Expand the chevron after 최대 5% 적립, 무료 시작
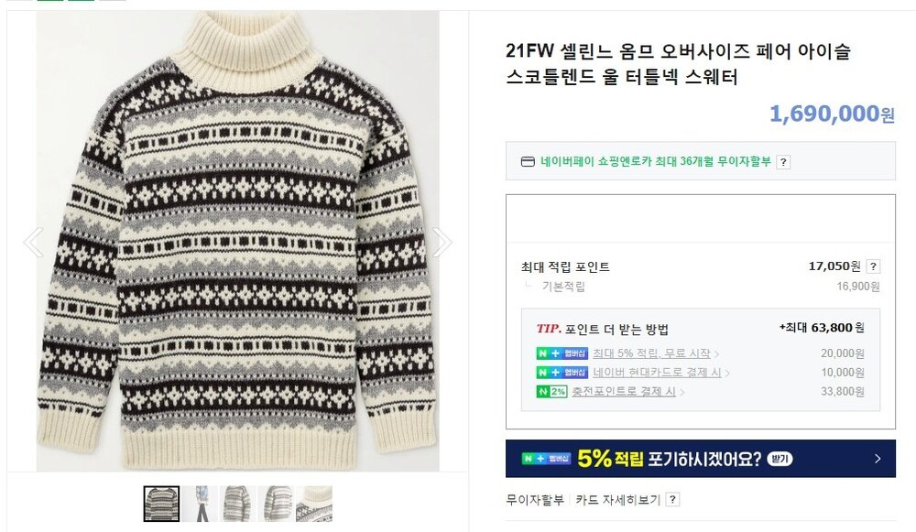Screen dimensions: 916x532 pyautogui.click(x=717, y=353)
